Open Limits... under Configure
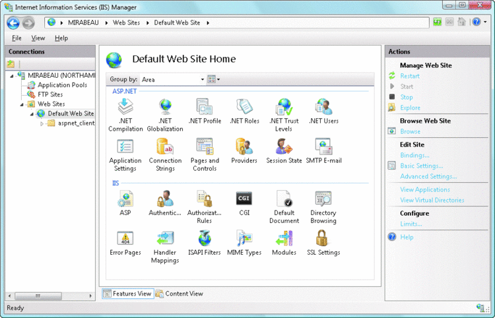The height and width of the screenshot is (318, 495). tap(411, 224)
